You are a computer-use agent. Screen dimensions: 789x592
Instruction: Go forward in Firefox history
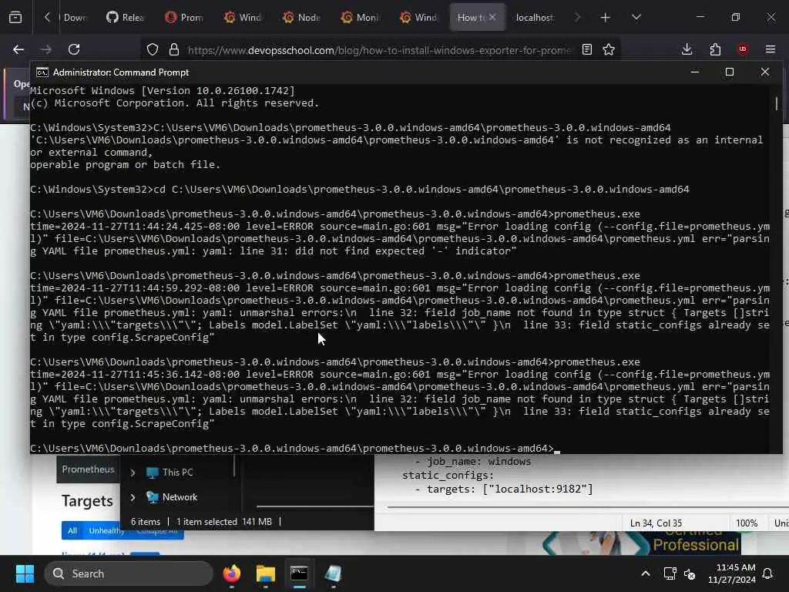(45, 49)
